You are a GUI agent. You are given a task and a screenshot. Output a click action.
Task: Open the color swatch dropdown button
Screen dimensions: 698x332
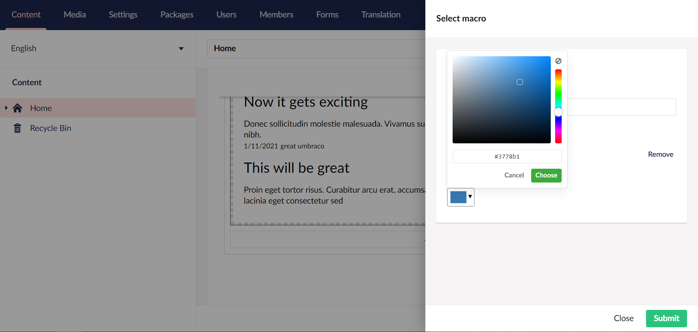(461, 197)
